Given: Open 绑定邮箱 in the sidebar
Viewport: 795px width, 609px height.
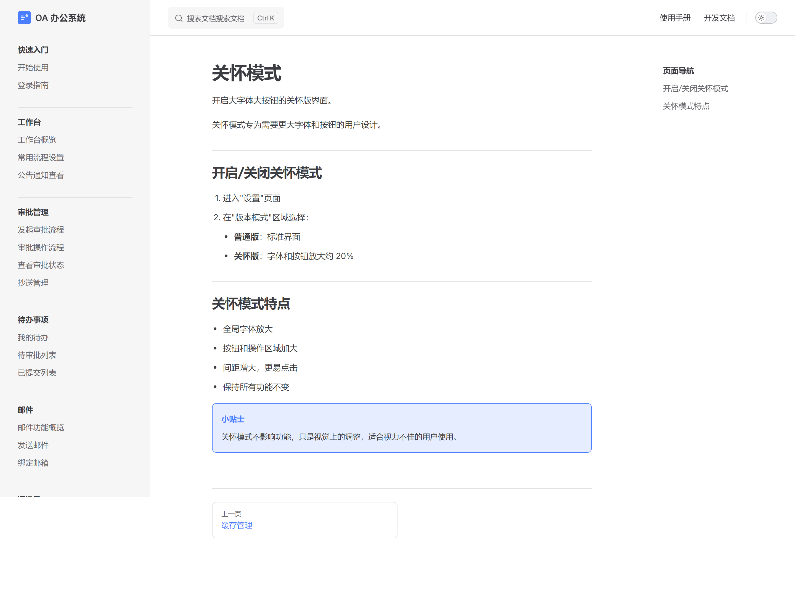Looking at the screenshot, I should point(33,463).
